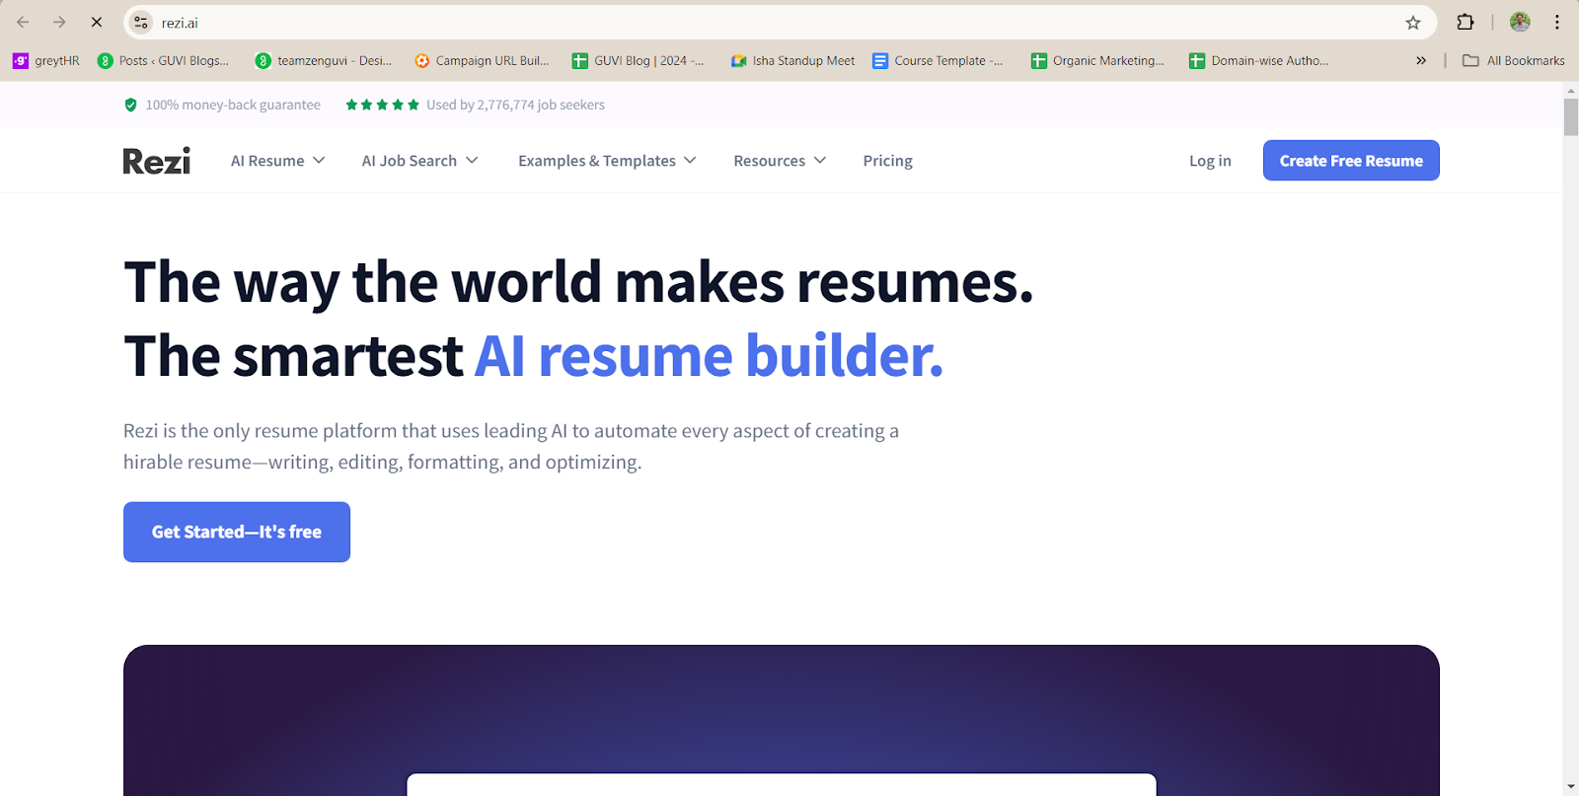1579x796 pixels.
Task: Click the browser back arrow
Action: (23, 22)
